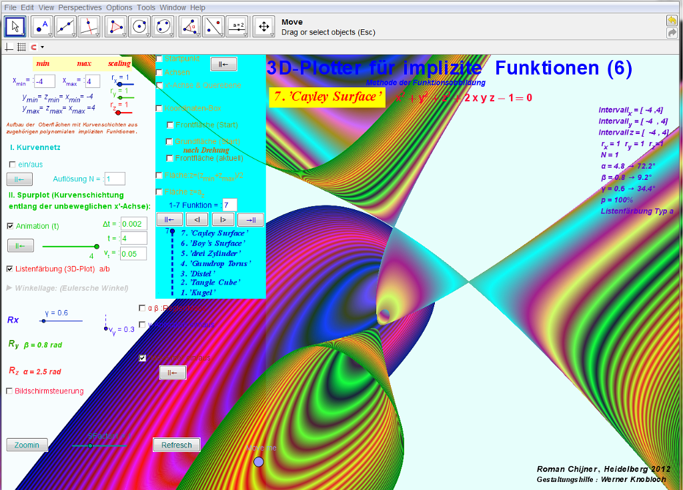Uncheck the Animation (t) checkbox
Viewport: 683px width, 490px height.
(x=10, y=226)
